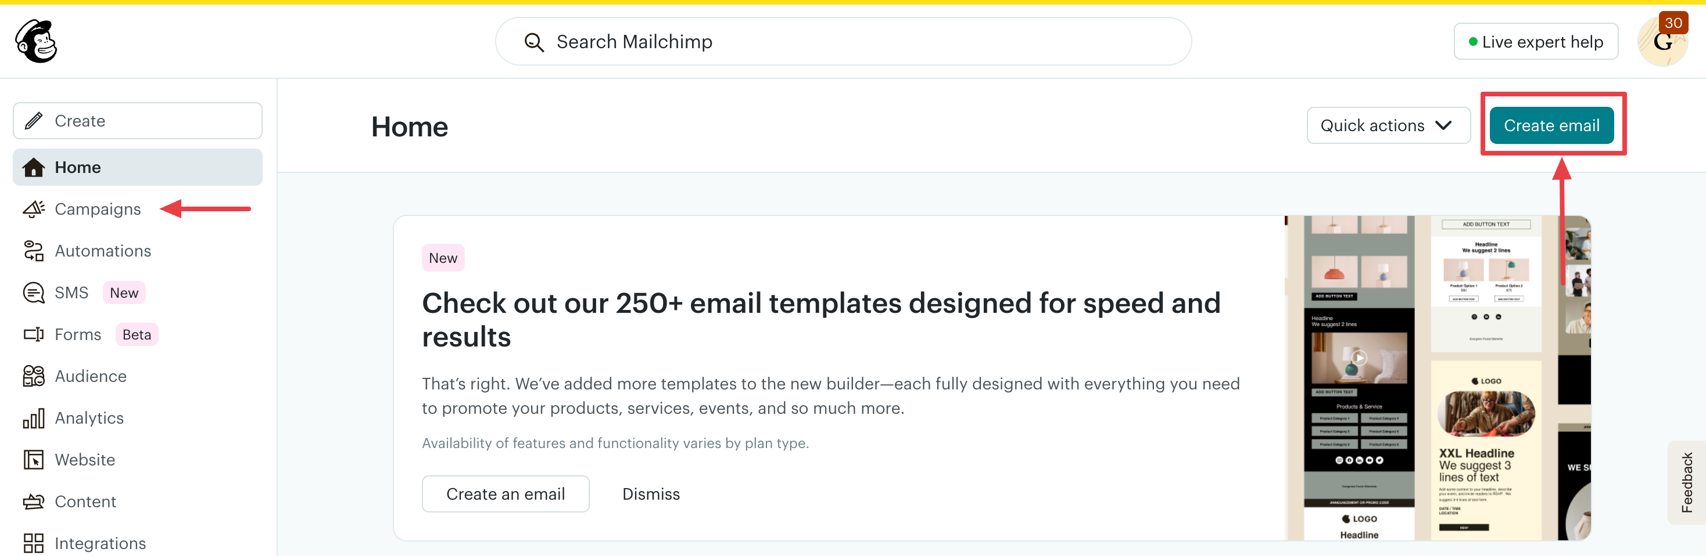Click the Website cursor icon
Viewport: 1706px width, 556px height.
[33, 460]
